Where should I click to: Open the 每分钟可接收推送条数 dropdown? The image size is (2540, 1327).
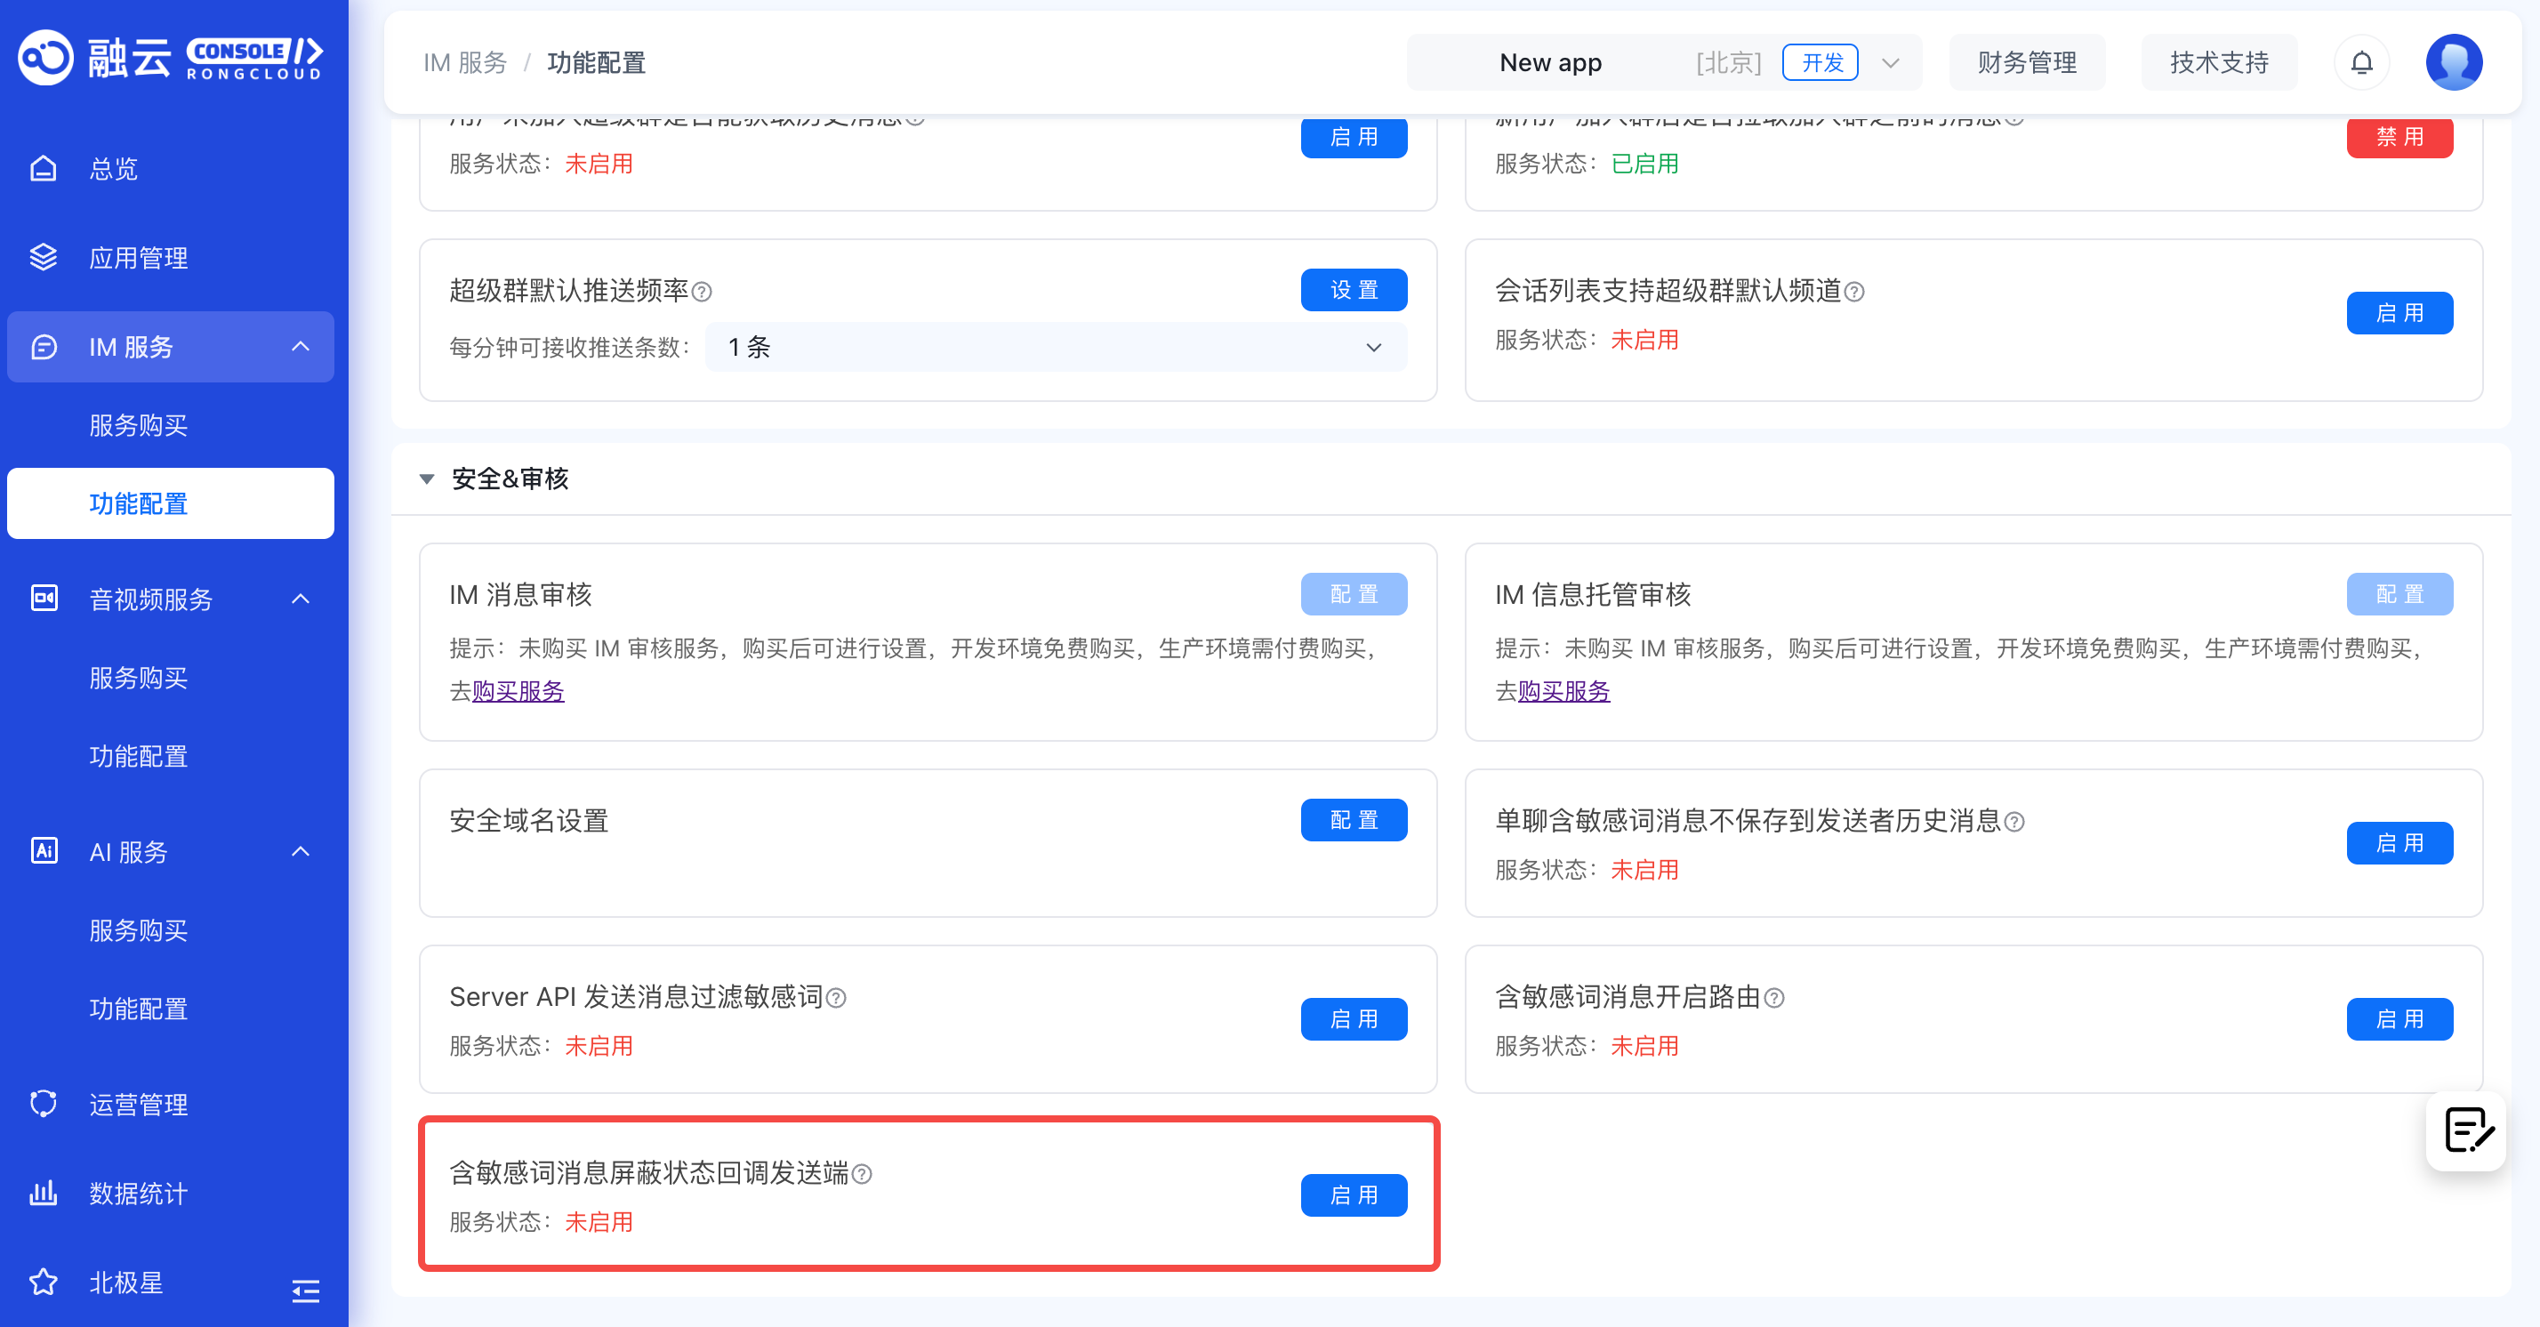(x=1055, y=347)
